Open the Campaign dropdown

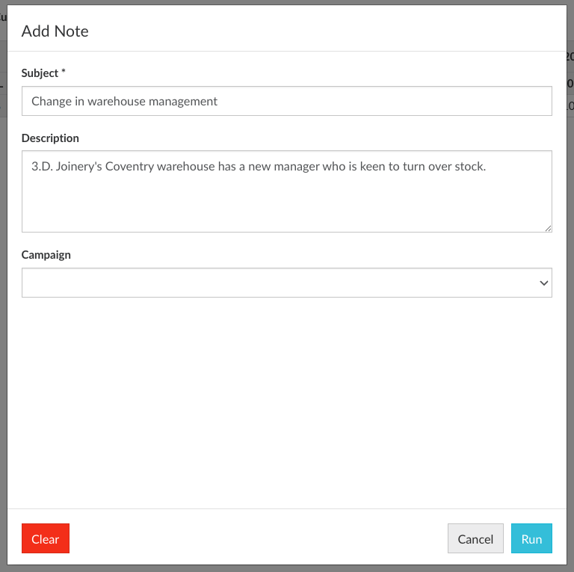click(286, 283)
